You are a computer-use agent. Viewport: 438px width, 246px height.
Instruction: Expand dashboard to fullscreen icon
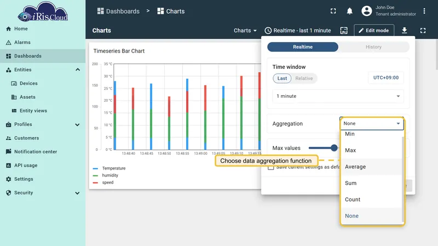[x=423, y=31]
